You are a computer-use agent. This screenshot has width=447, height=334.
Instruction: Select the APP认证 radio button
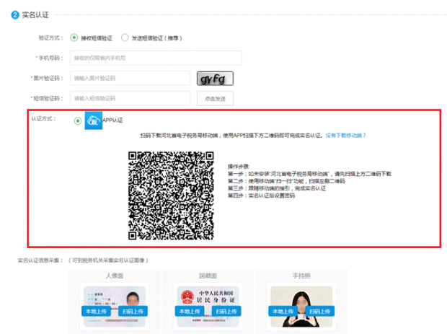tap(78, 120)
